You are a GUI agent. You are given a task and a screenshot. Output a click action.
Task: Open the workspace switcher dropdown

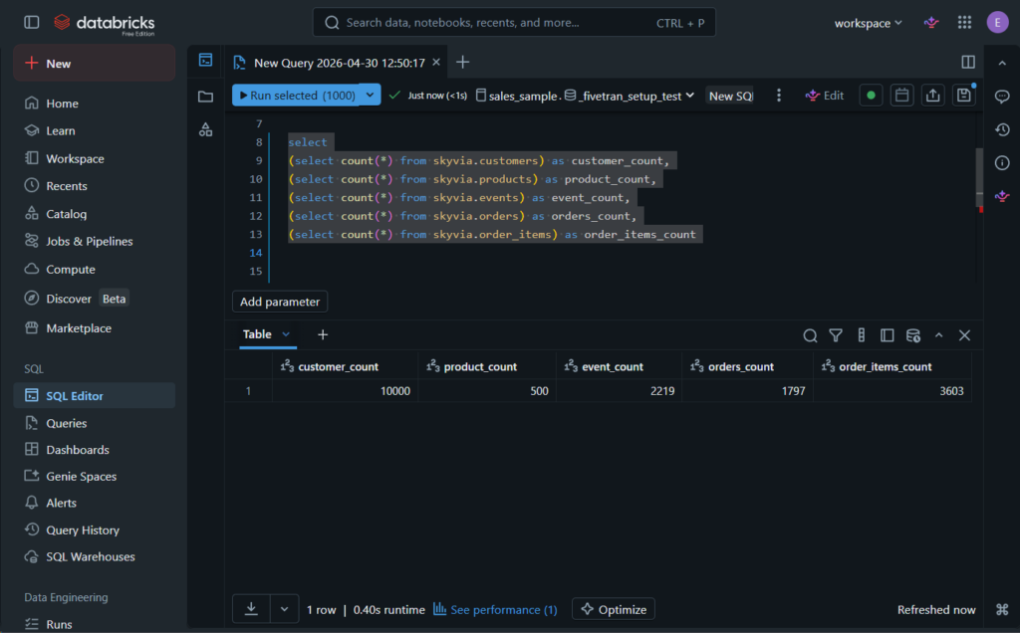868,23
